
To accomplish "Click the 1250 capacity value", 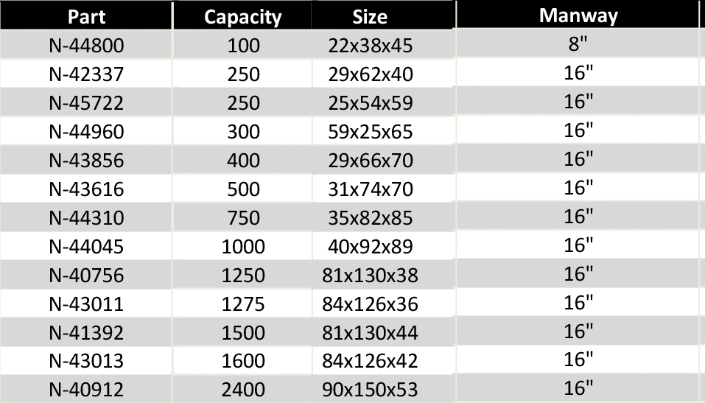I will click(243, 276).
